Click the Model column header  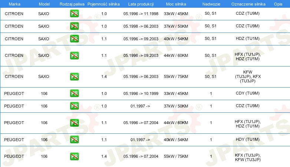(x=44, y=4)
